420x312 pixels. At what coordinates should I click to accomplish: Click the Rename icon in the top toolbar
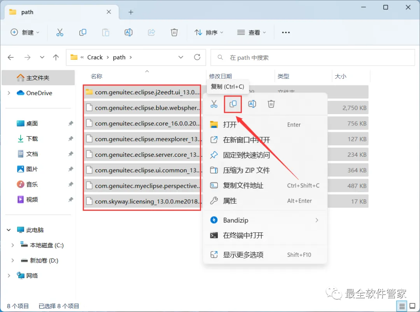click(129, 33)
